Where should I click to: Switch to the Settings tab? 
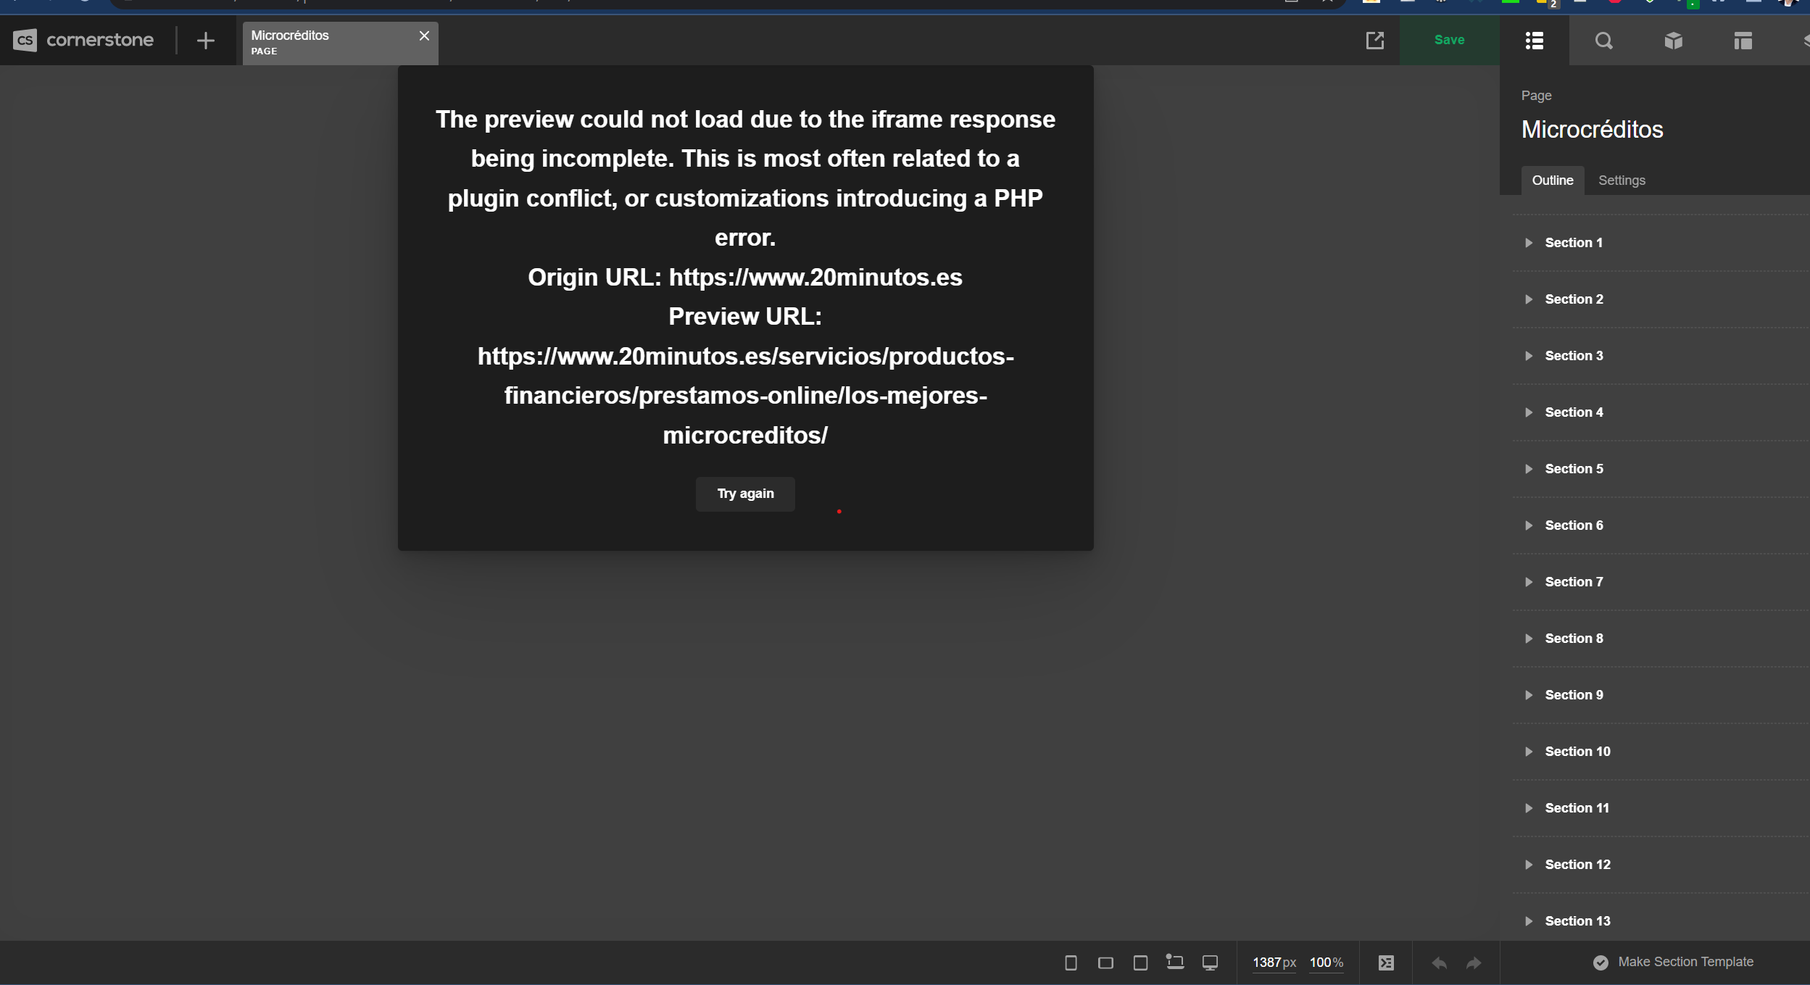[x=1622, y=180]
